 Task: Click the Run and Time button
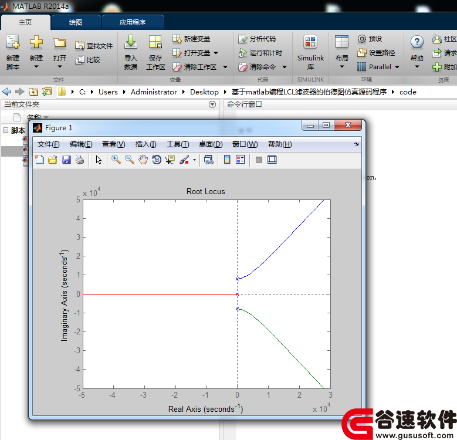[x=260, y=53]
